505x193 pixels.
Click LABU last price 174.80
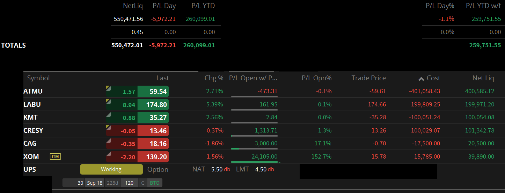pos(153,104)
